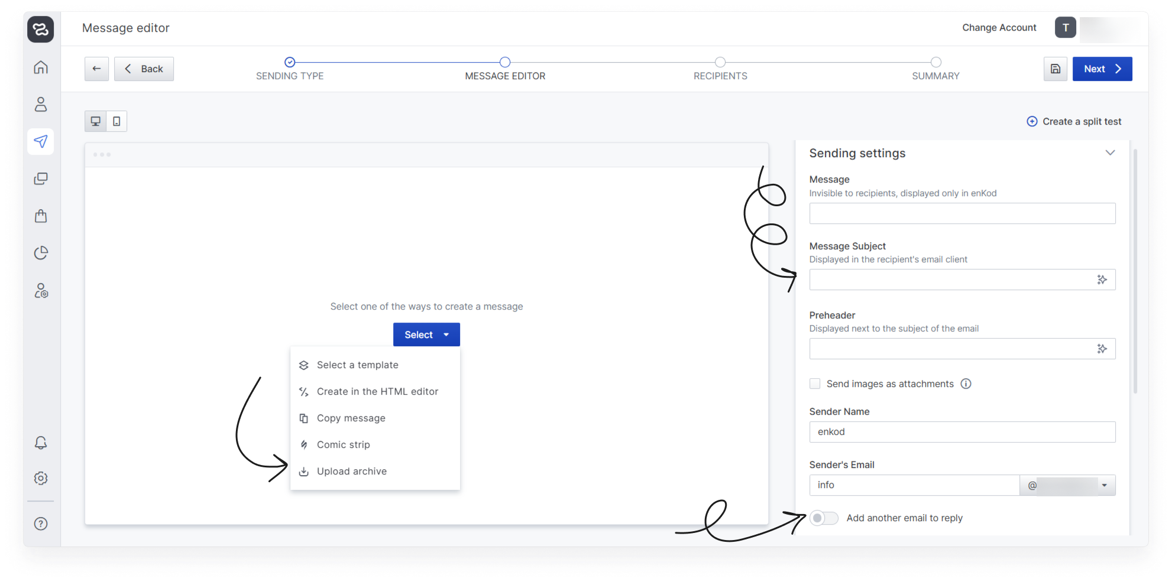Choose Create in the HTML editor
Screen dimensions: 1172x582
pyautogui.click(x=377, y=391)
